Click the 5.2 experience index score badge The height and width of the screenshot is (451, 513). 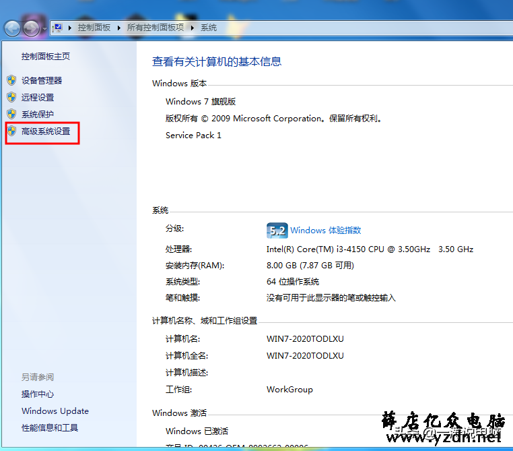click(277, 231)
